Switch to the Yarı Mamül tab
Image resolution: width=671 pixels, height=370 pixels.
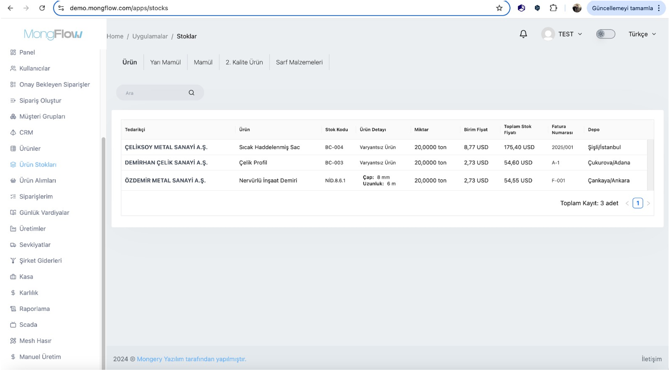pyautogui.click(x=165, y=62)
